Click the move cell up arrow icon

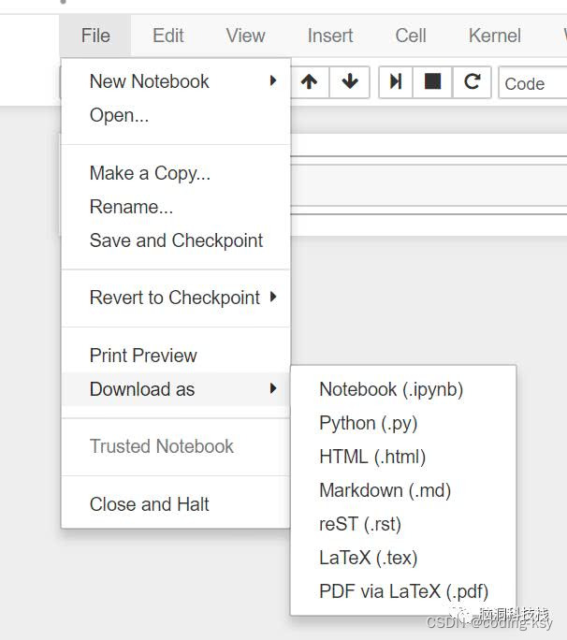[x=309, y=82]
